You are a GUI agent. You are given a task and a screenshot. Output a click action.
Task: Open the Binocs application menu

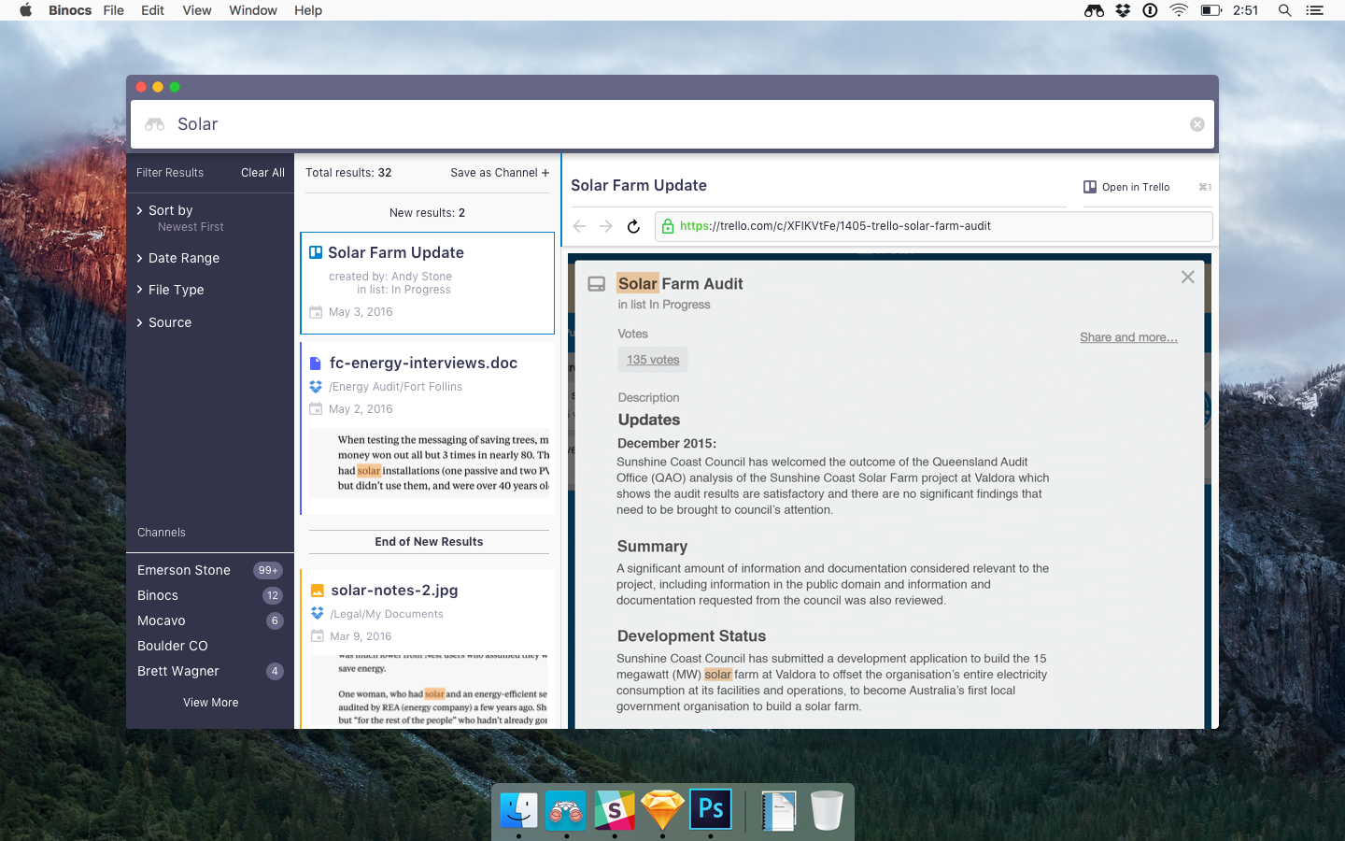[x=70, y=10]
